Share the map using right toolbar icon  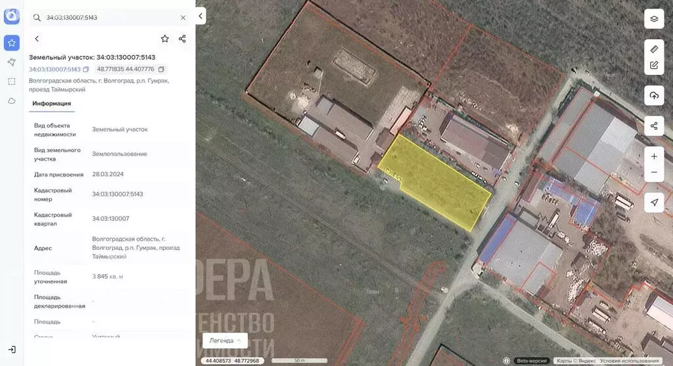tap(654, 126)
